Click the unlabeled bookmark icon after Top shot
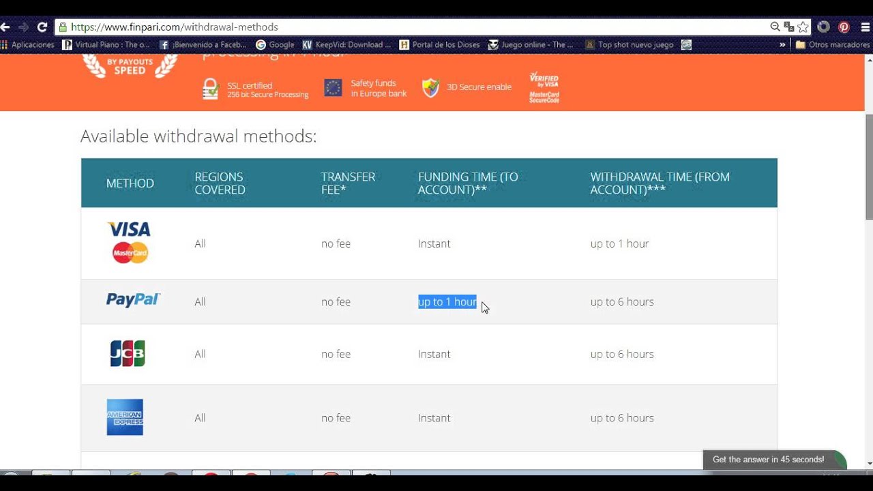 pyautogui.click(x=686, y=45)
